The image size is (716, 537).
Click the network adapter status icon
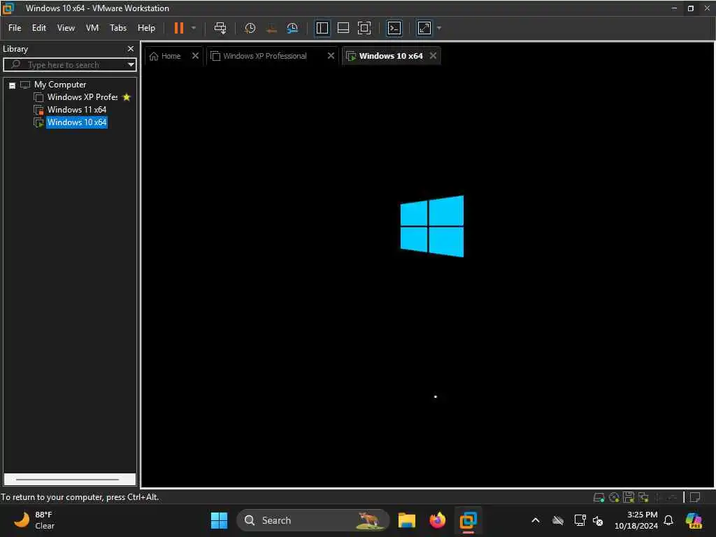(643, 497)
